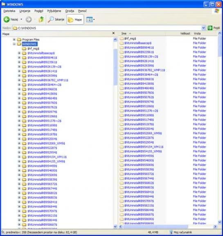Close the Mape folders pane

point(113,33)
